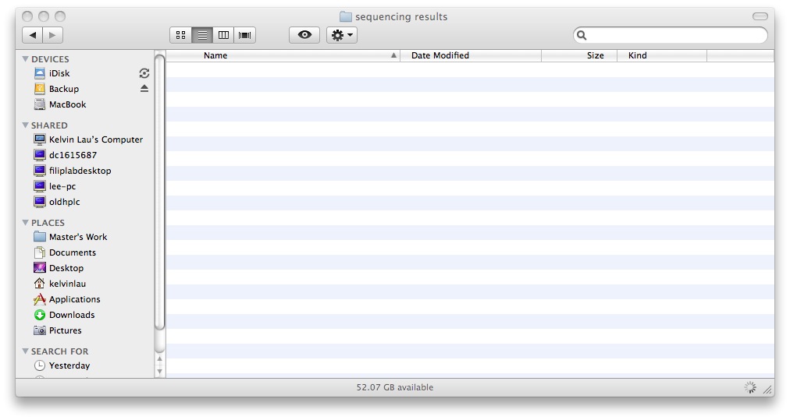Image resolution: width=790 pixels, height=420 pixels.
Task: Go back with the left arrow button
Action: pos(33,35)
